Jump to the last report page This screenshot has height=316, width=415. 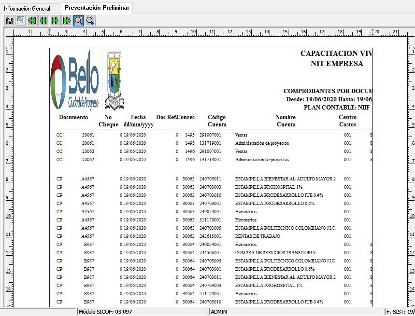67,20
